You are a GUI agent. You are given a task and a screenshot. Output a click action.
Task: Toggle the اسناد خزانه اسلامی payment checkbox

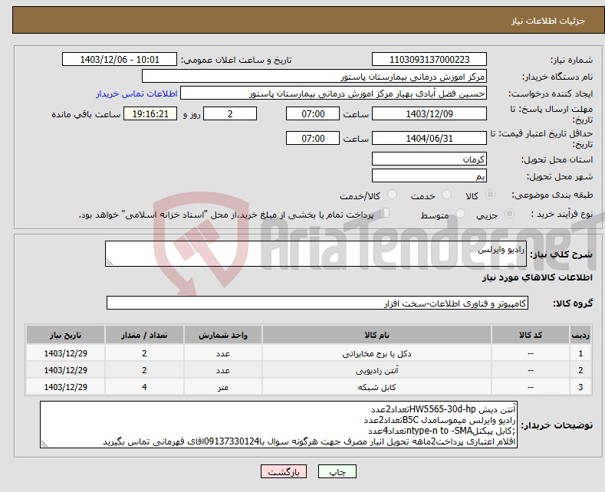tap(384, 213)
